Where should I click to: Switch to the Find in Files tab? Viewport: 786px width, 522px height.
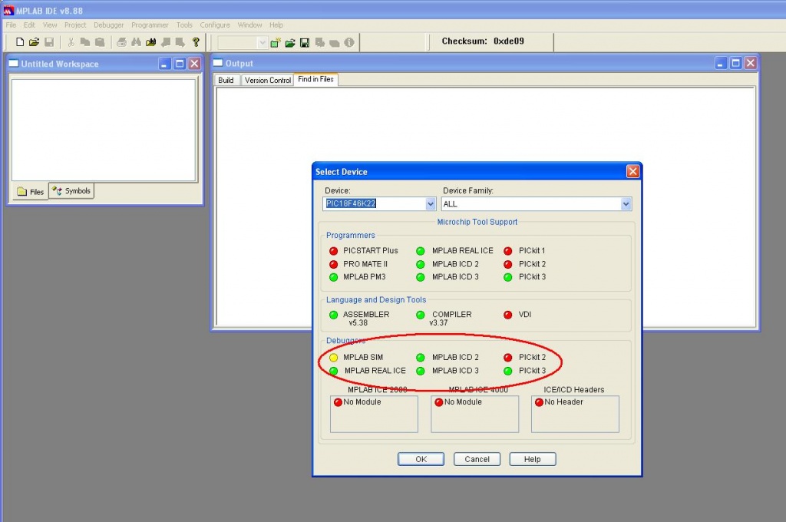coord(315,79)
